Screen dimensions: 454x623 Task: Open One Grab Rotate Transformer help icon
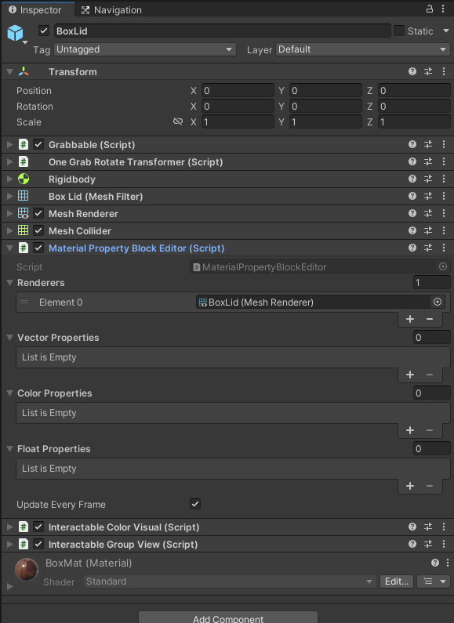[x=412, y=161]
